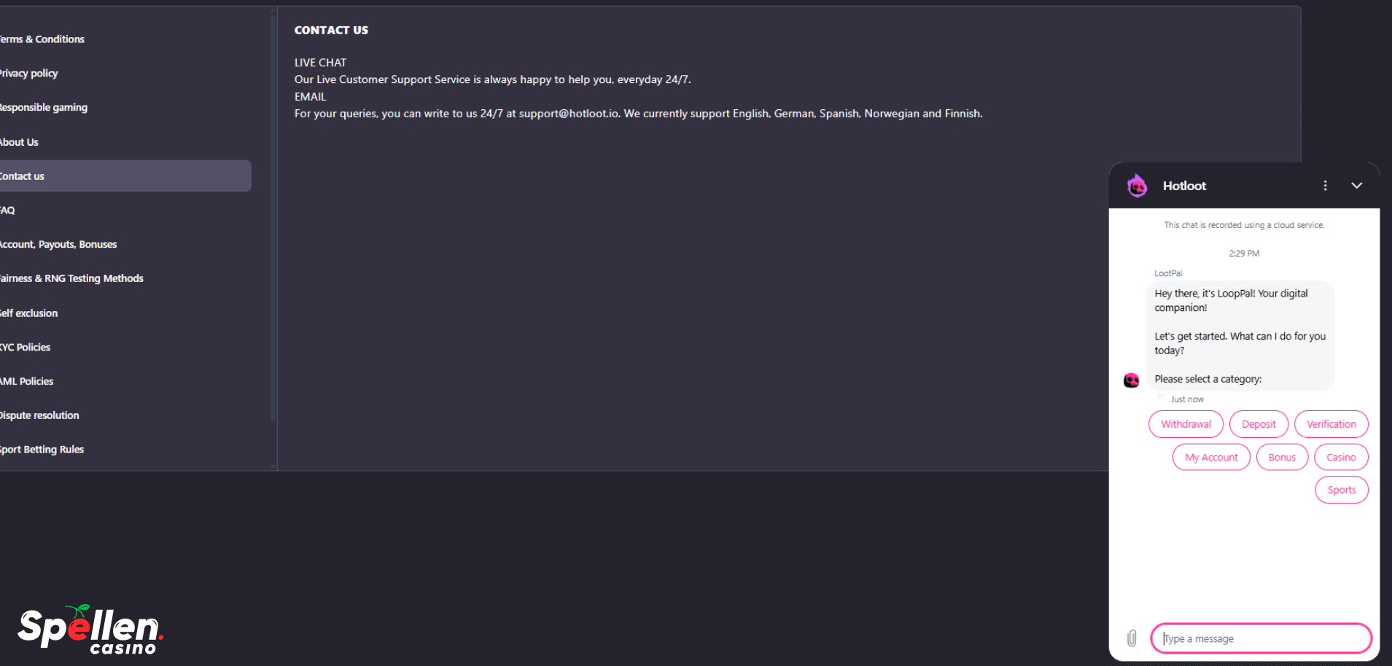Click the LootPal bot avatar beside the message
The image size is (1392, 666).
pyautogui.click(x=1131, y=380)
